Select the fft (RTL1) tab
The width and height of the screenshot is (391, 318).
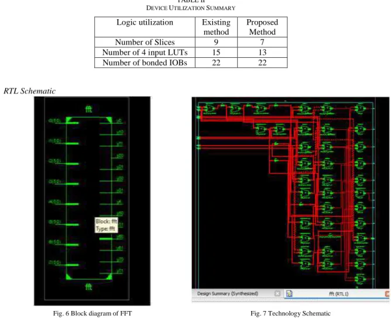pos(338,294)
